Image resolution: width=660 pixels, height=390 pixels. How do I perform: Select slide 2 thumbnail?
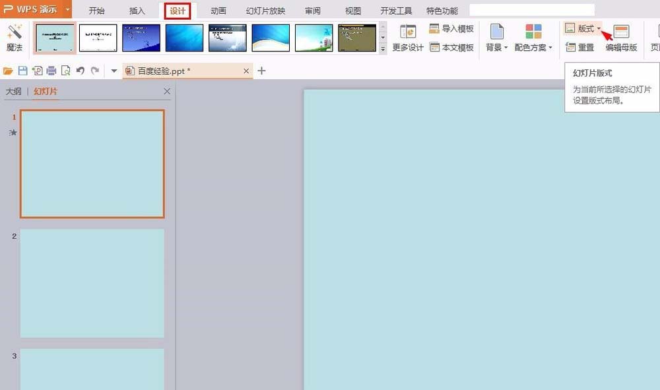coord(92,283)
